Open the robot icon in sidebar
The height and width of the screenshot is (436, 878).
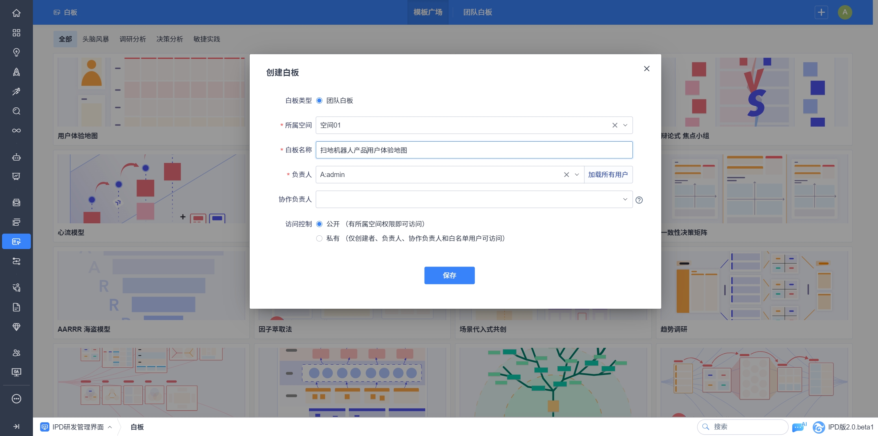pyautogui.click(x=16, y=157)
